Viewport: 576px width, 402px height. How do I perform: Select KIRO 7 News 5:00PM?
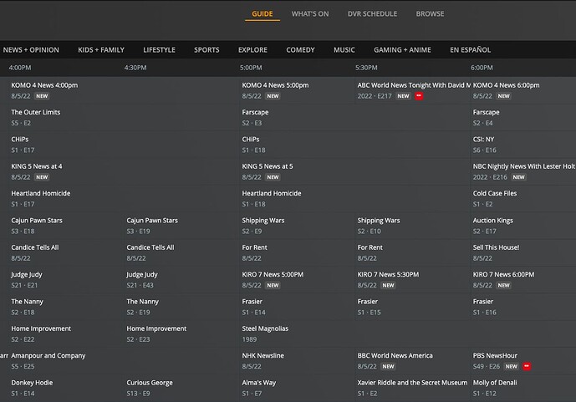tap(297, 280)
